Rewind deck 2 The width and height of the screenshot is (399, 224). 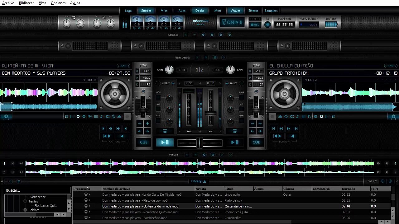[x=281, y=128]
